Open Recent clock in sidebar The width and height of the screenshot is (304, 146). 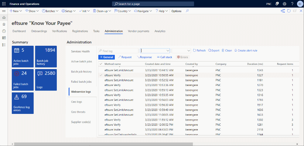(x=4, y=31)
